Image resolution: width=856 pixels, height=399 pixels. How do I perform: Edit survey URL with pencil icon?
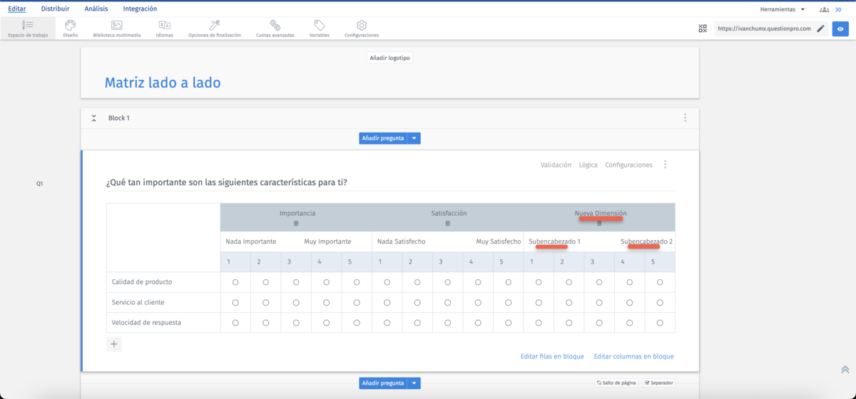(820, 28)
